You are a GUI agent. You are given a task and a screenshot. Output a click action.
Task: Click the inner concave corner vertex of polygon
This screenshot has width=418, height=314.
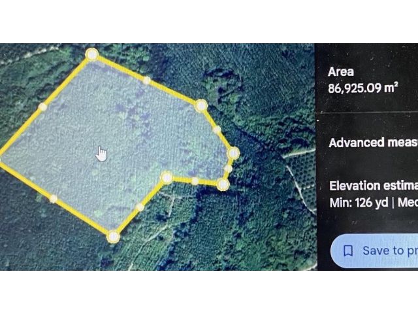click(x=167, y=177)
